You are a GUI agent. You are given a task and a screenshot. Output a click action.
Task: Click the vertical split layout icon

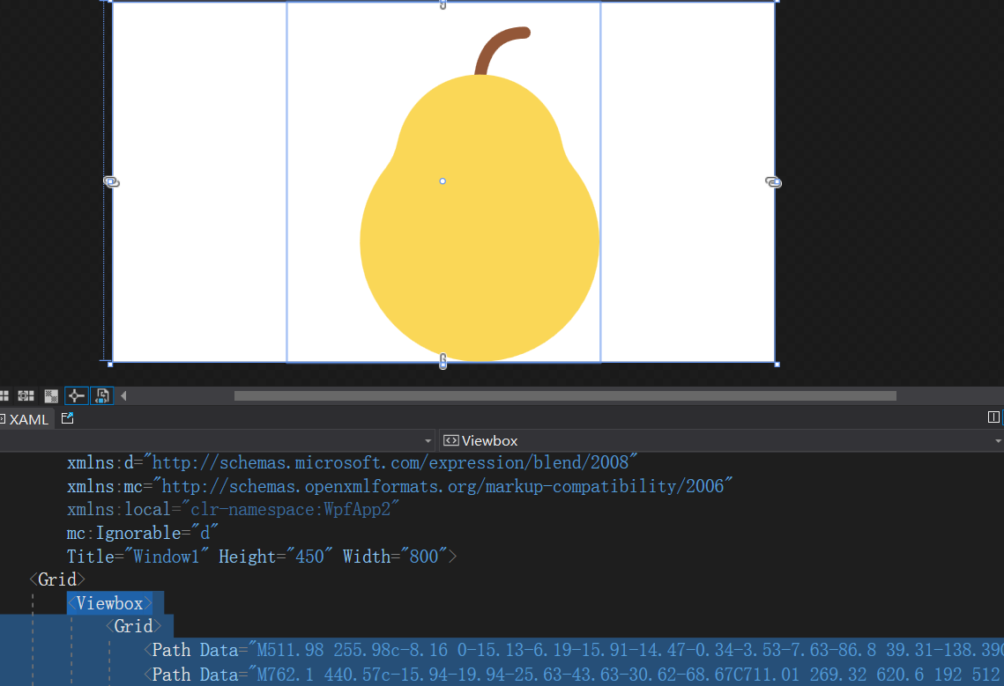point(993,417)
